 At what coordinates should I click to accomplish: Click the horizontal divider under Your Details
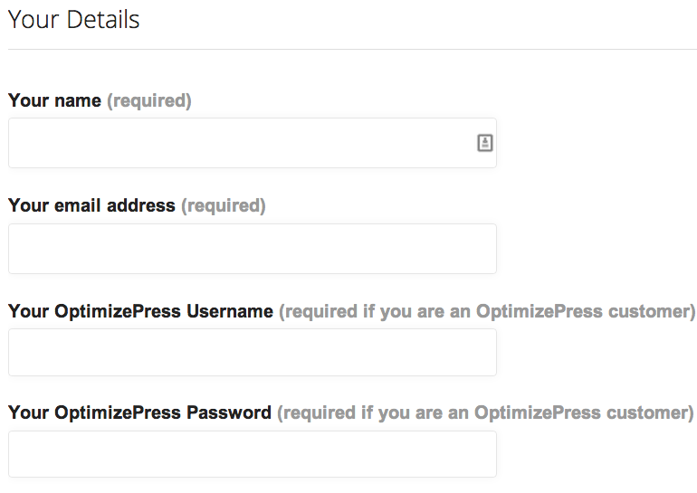click(352, 49)
